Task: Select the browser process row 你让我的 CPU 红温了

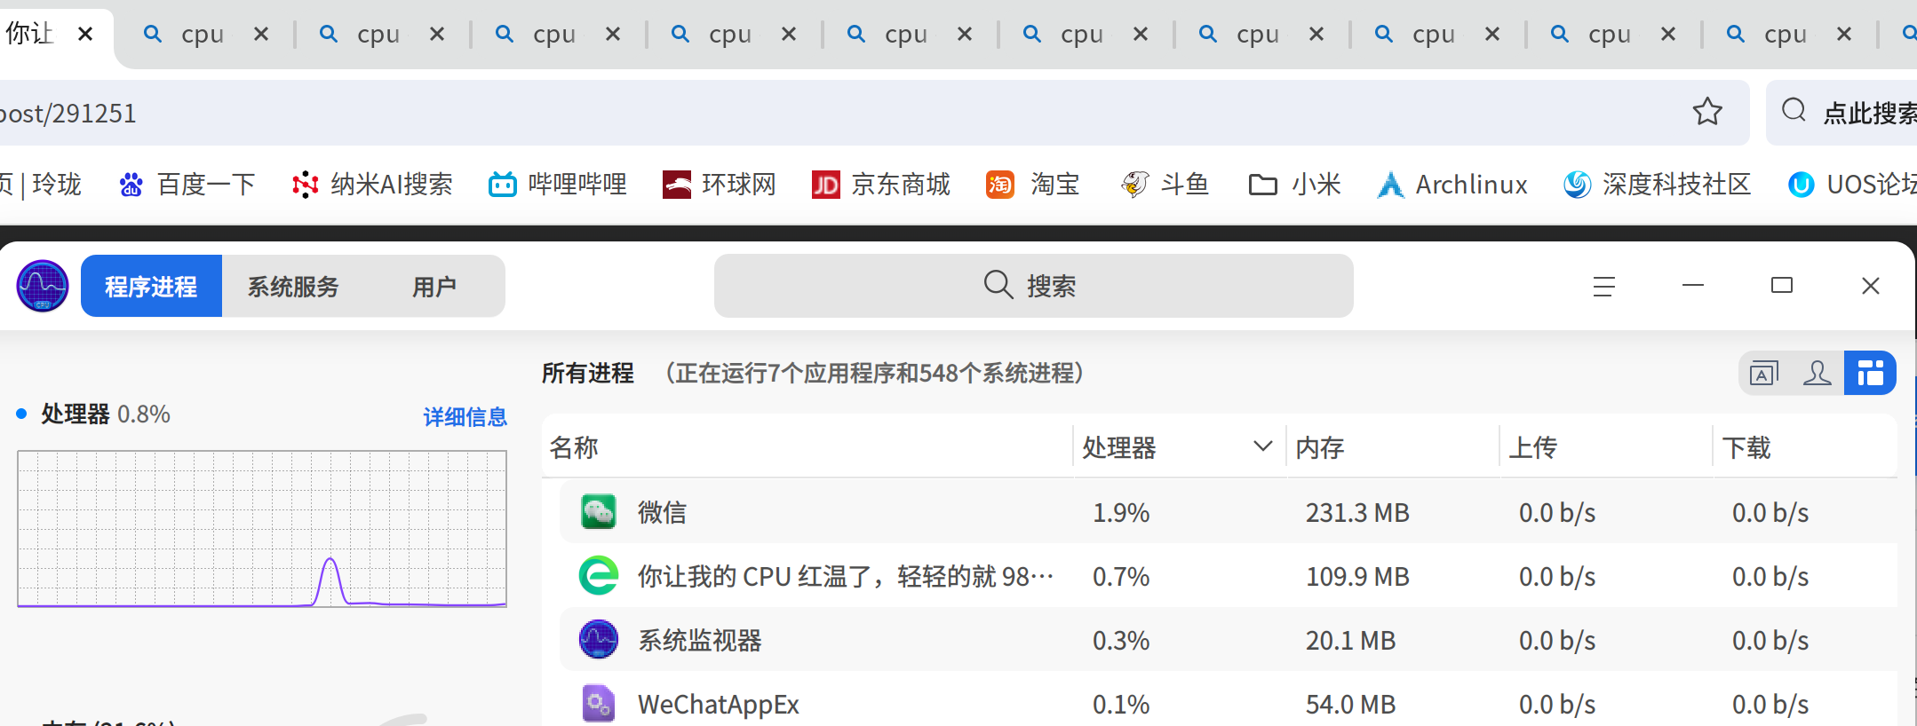Action: coord(1228,576)
